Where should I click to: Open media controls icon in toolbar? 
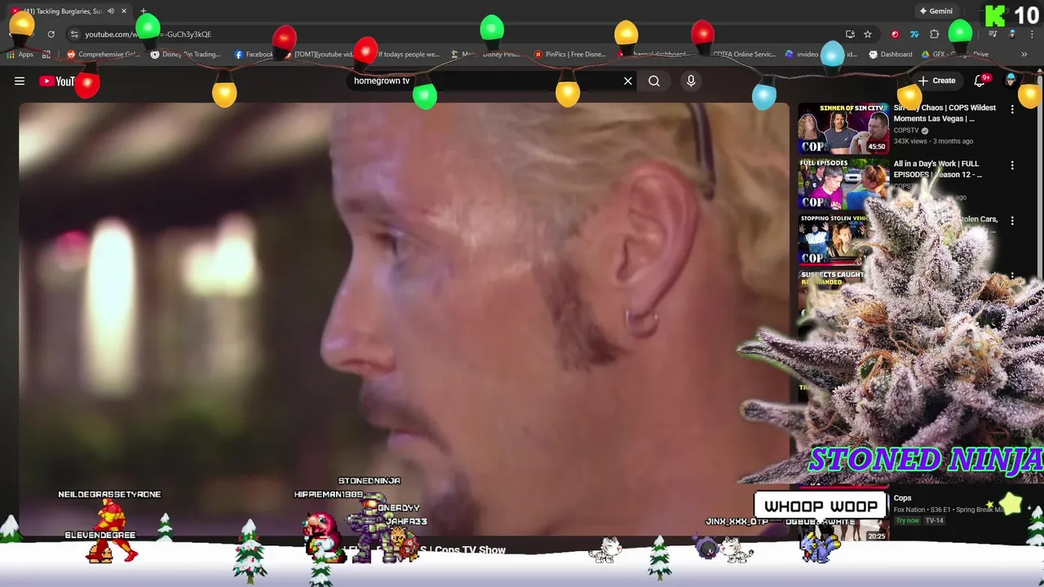tap(993, 34)
